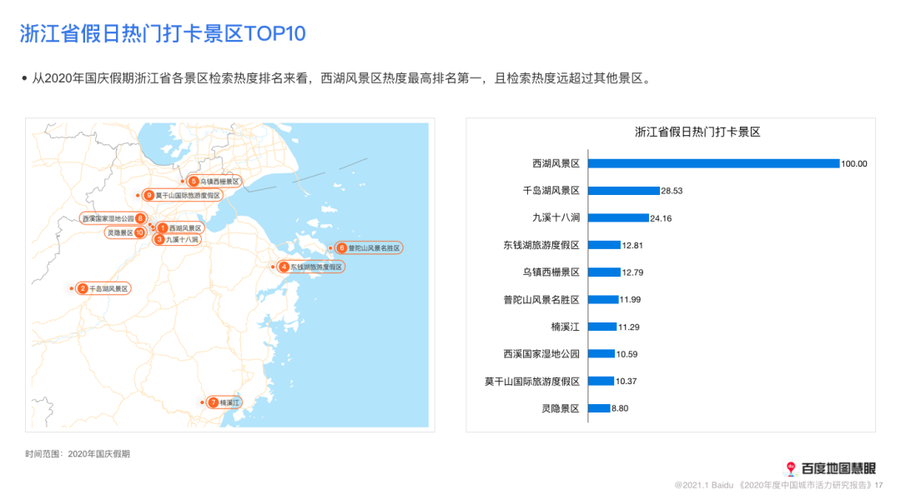Click map marker 4 for 东钱湖旅游度假区
Viewport: 901px width, 500px height.
(284, 267)
